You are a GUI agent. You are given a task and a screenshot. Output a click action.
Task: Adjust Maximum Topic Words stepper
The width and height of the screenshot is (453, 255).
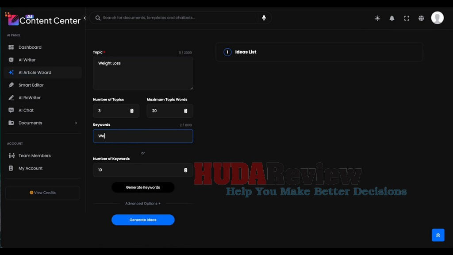185,111
